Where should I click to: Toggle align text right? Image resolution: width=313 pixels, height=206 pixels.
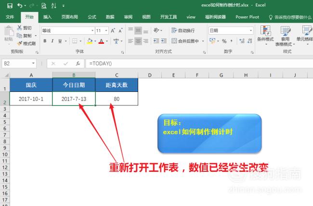coord(146,41)
